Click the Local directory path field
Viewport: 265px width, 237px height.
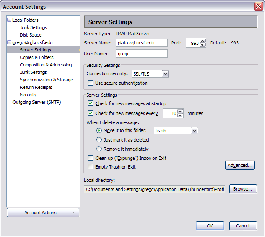pos(154,189)
